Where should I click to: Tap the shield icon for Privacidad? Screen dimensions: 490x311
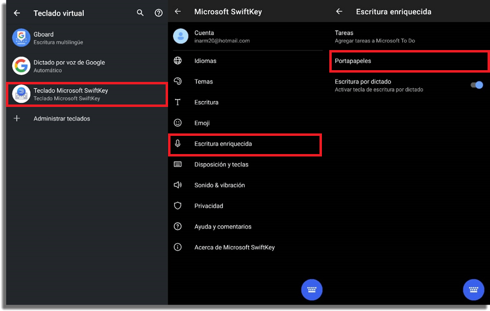(x=177, y=206)
